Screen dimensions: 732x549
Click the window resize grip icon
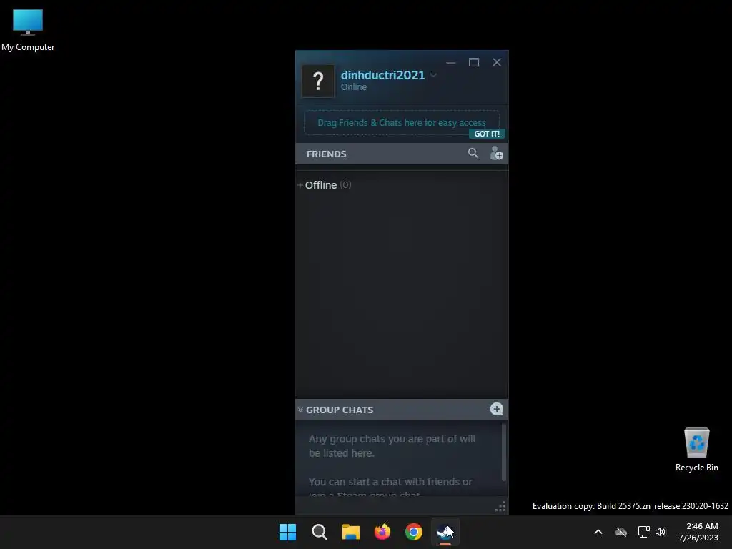point(500,507)
